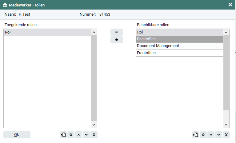The width and height of the screenshot is (236, 143).
Task: Jump to last row in Beschikbare rollen
Action: tap(226, 135)
